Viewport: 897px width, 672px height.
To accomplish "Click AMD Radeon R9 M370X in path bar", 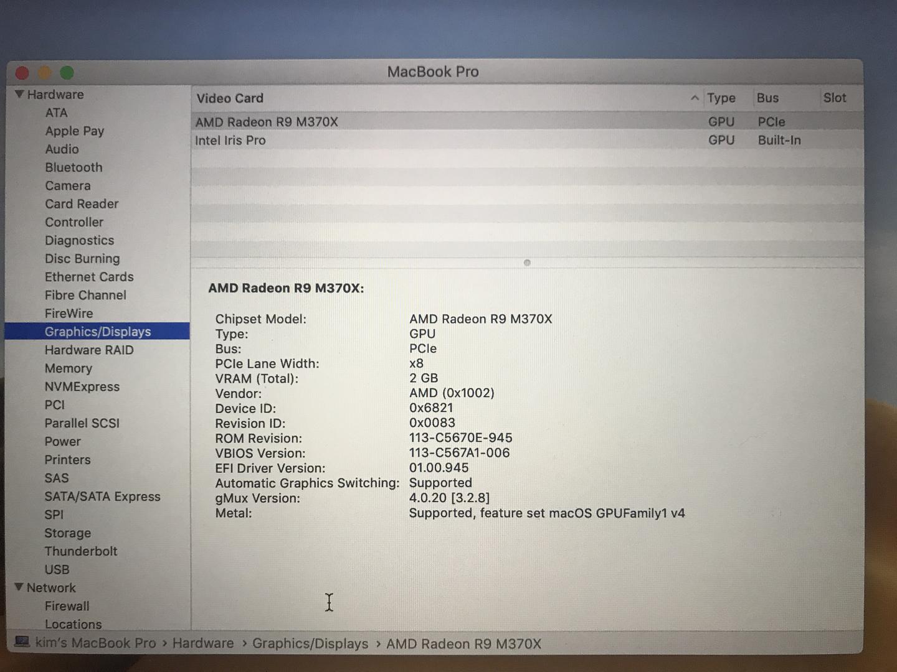I will (x=463, y=644).
